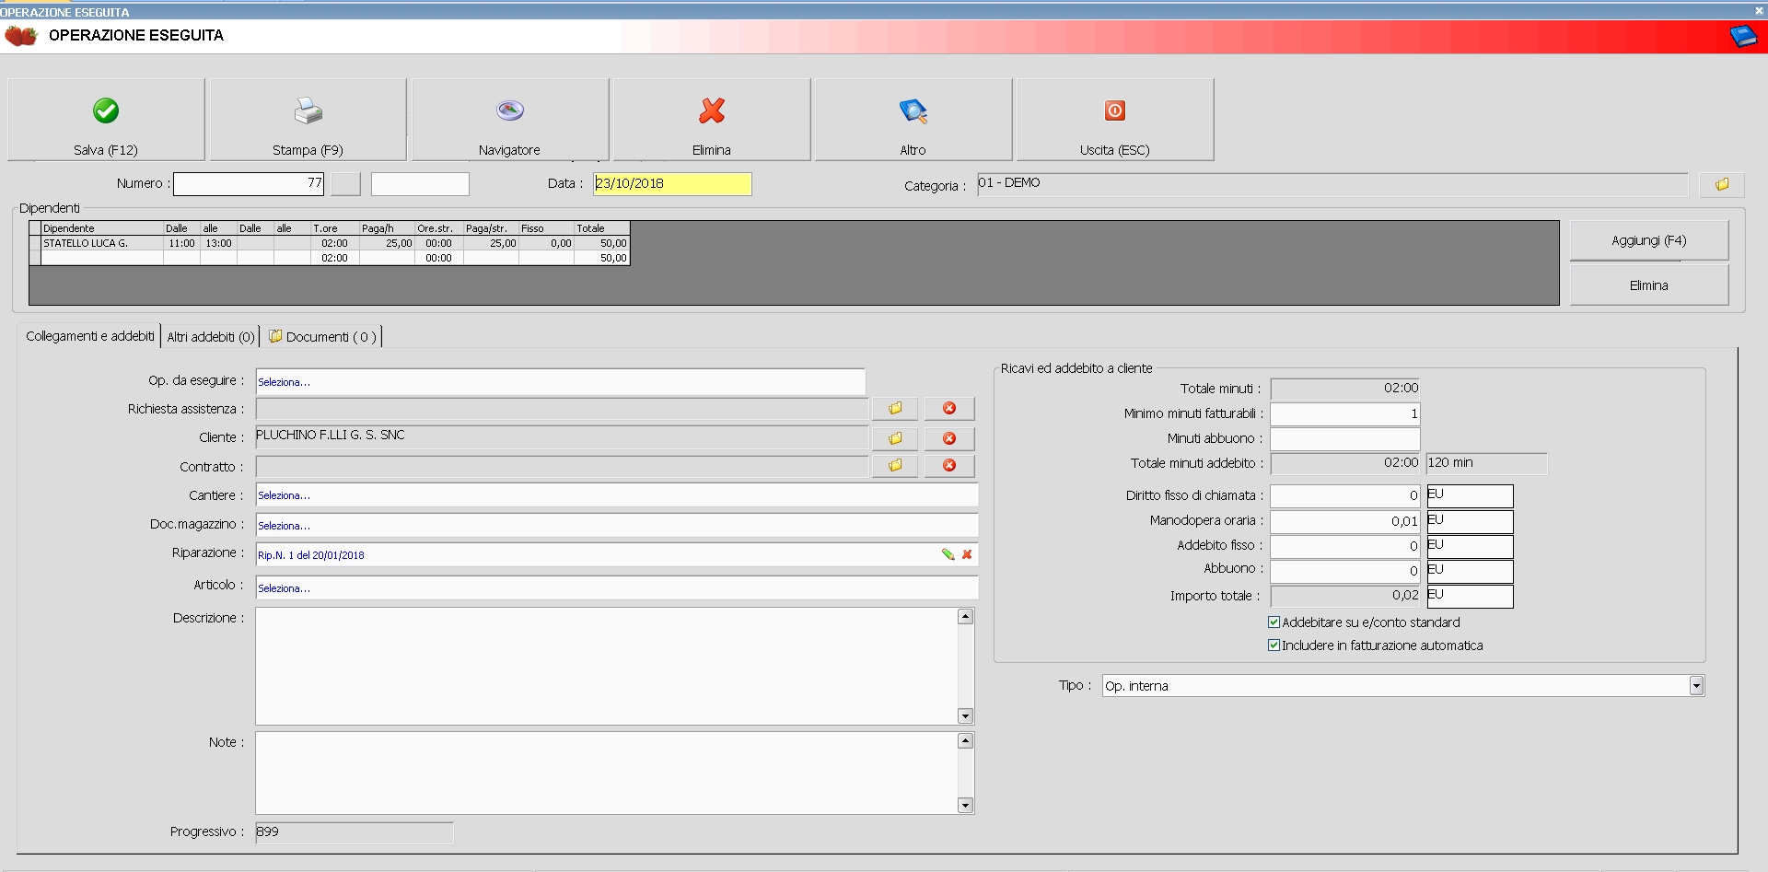Click the Elimina button beside Dipendenti grid
This screenshot has width=1768, height=872.
1648,285
